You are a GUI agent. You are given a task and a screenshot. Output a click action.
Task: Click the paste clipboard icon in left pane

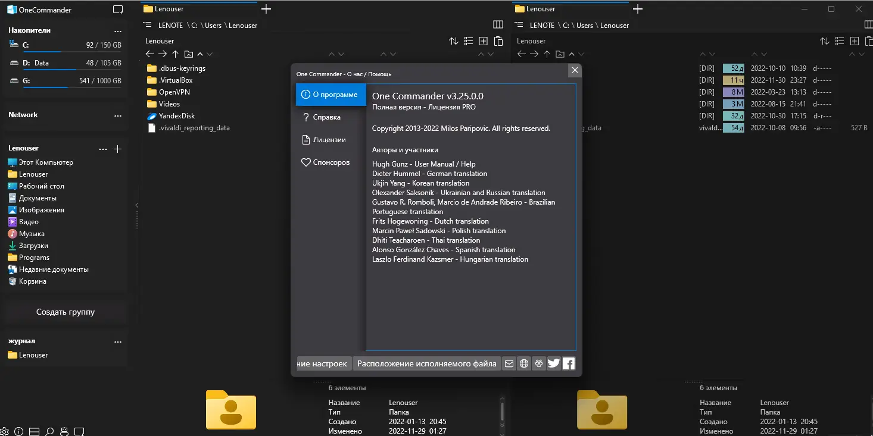(499, 41)
